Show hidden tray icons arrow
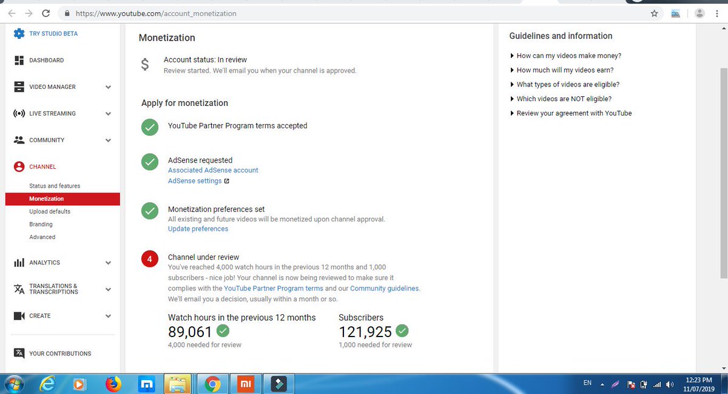This screenshot has width=728, height=394. (602, 384)
